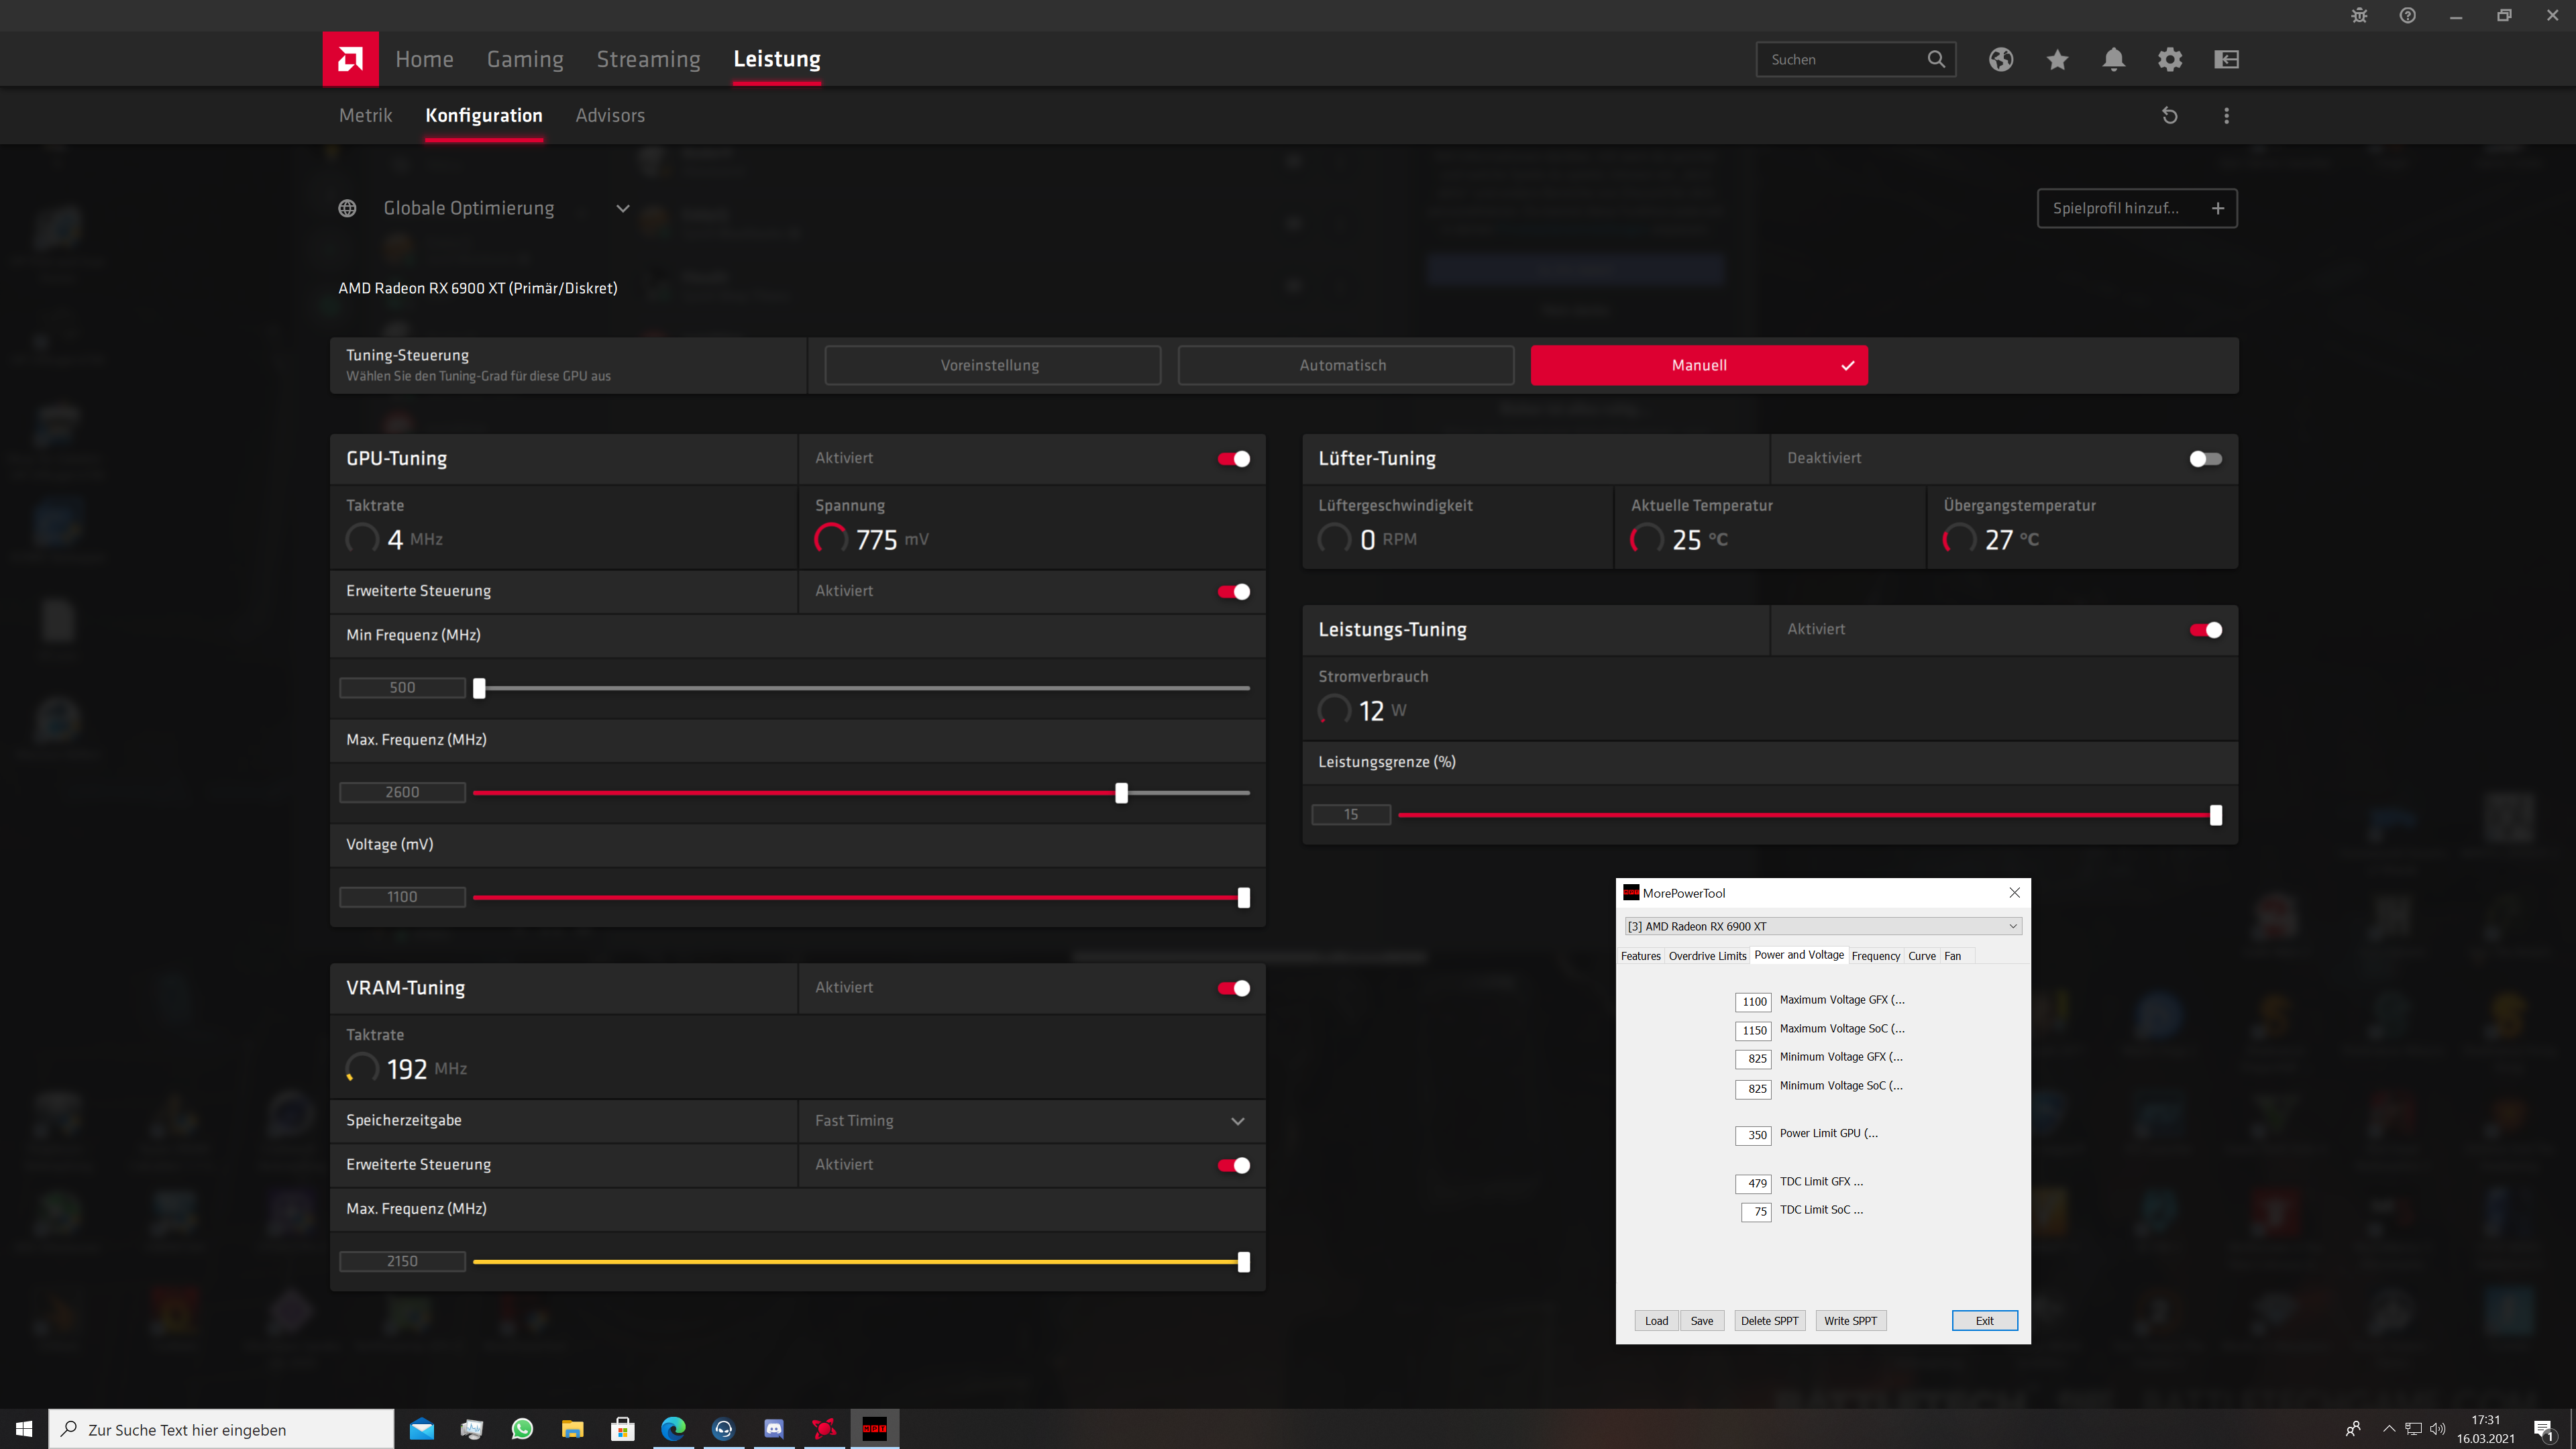Turn off the VRAM-Tuning toggle
Viewport: 2576px width, 1449px height.
pyautogui.click(x=1233, y=988)
